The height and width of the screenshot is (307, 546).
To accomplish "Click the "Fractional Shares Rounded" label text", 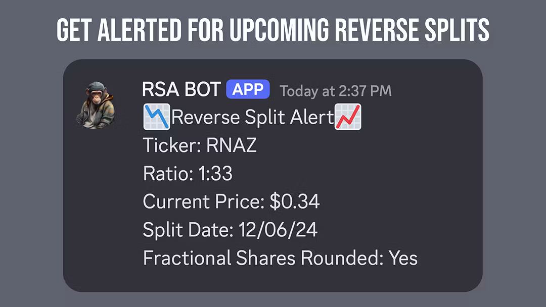I will pyautogui.click(x=263, y=258).
